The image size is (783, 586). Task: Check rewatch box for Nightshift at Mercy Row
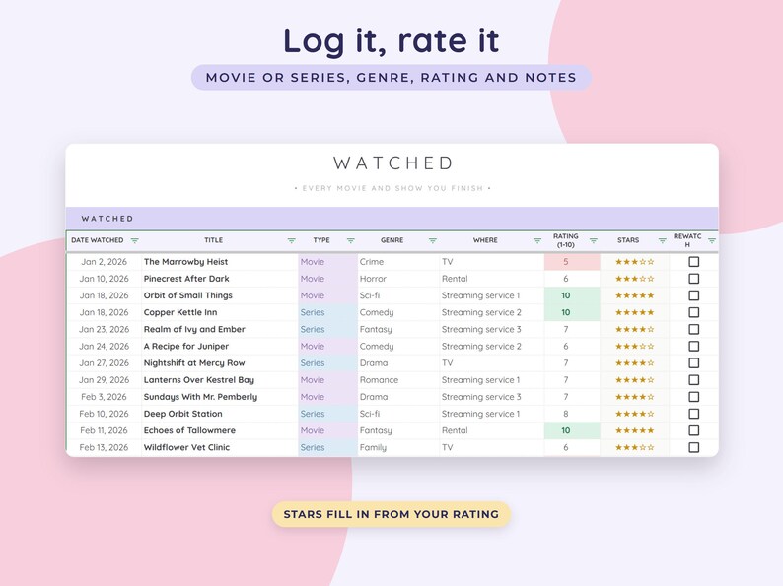[693, 363]
